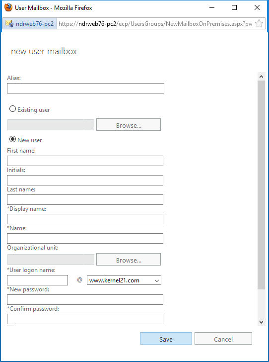Viewport: 269px width, 362px height.
Task: Minimize the User Mailbox window
Action: [212, 7]
